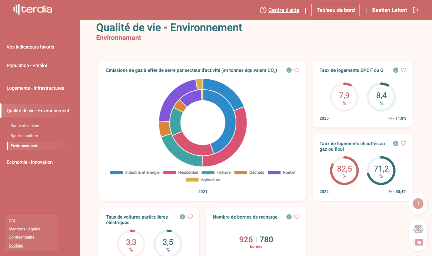The image size is (432, 256).
Task: Click the round badge showing number 1
Action: click(x=418, y=203)
